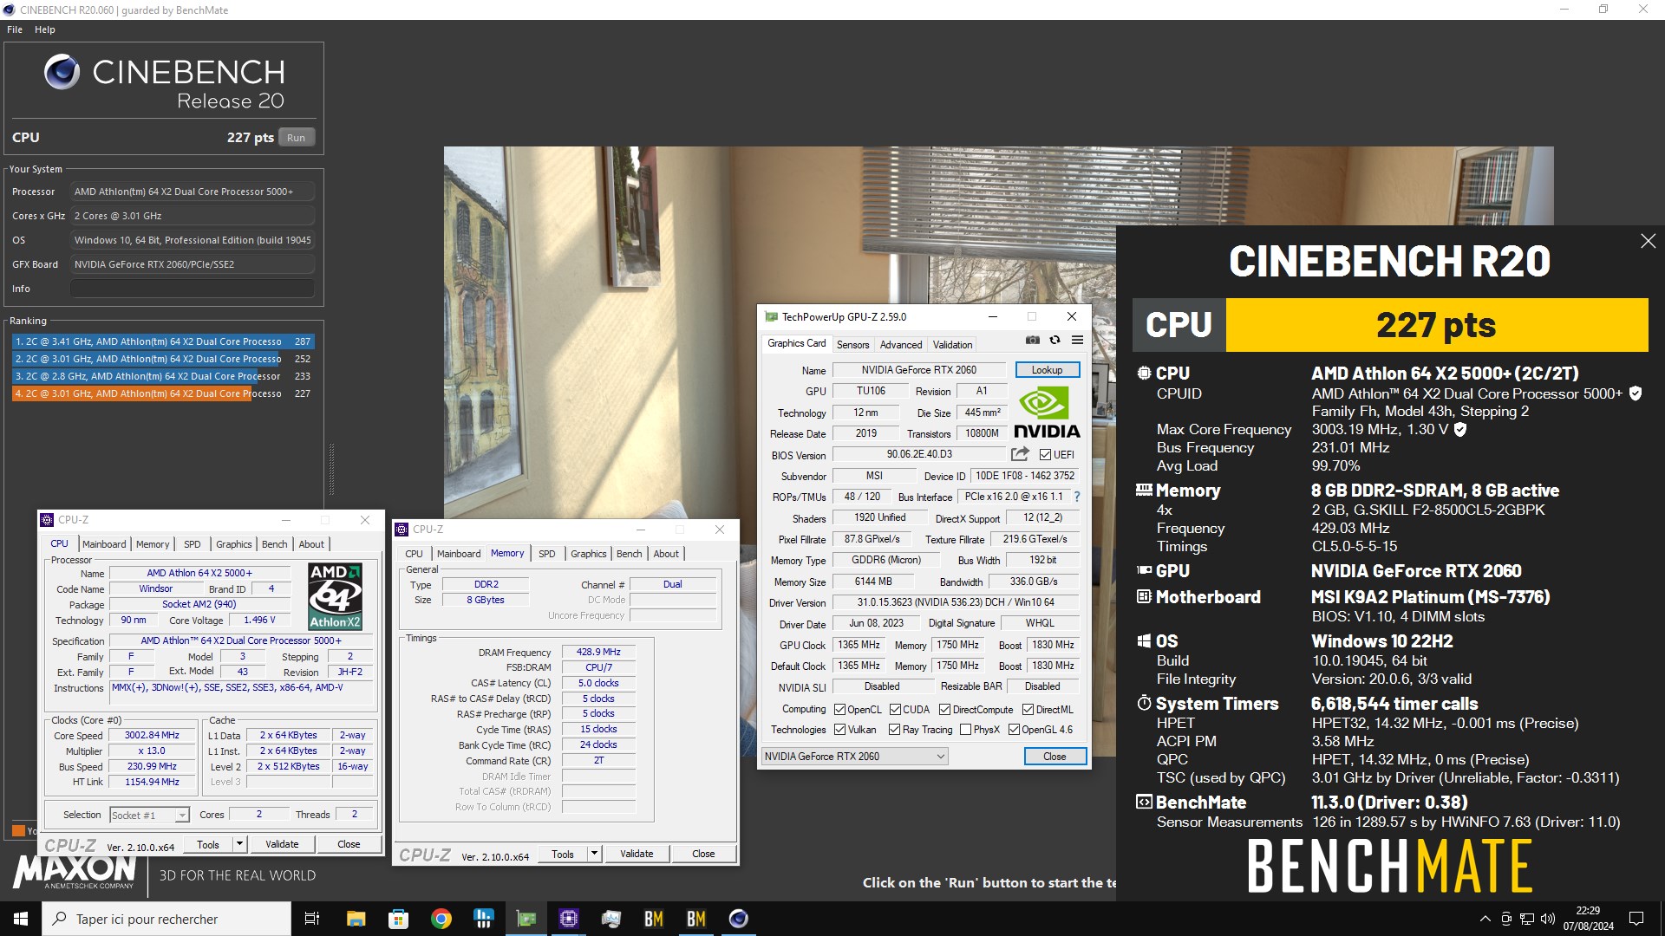Click the Tools button in left CPU-Z window
The image size is (1665, 936).
208,844
